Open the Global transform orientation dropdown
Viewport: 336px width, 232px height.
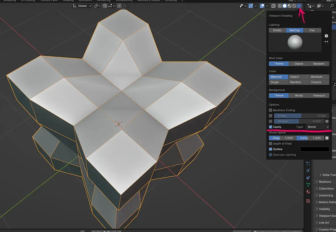pos(82,6)
